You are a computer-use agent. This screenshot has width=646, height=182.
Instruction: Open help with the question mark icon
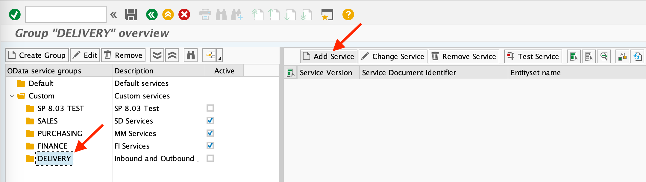pos(348,14)
